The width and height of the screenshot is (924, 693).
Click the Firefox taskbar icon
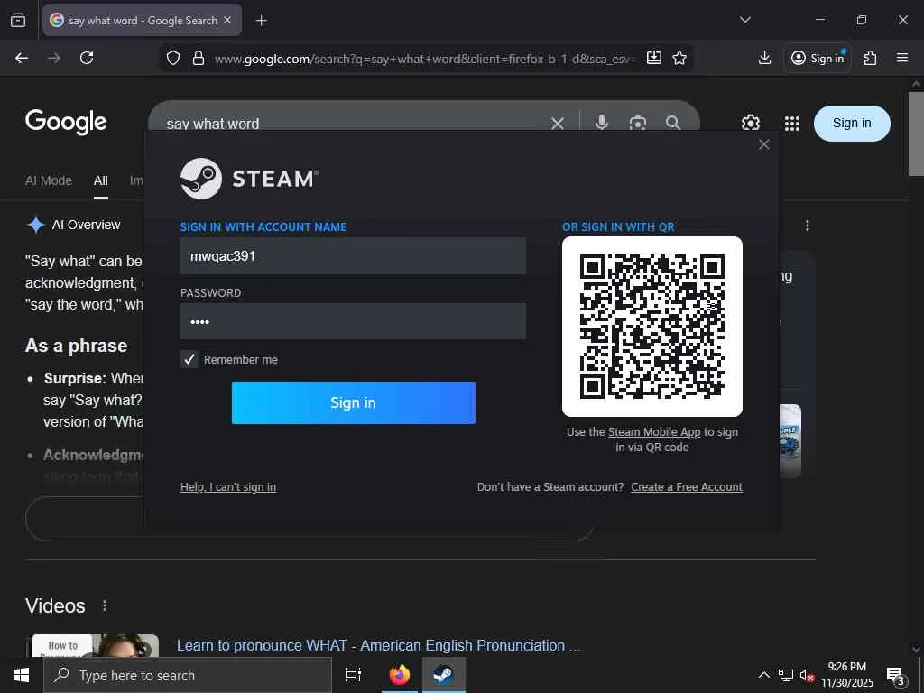399,675
